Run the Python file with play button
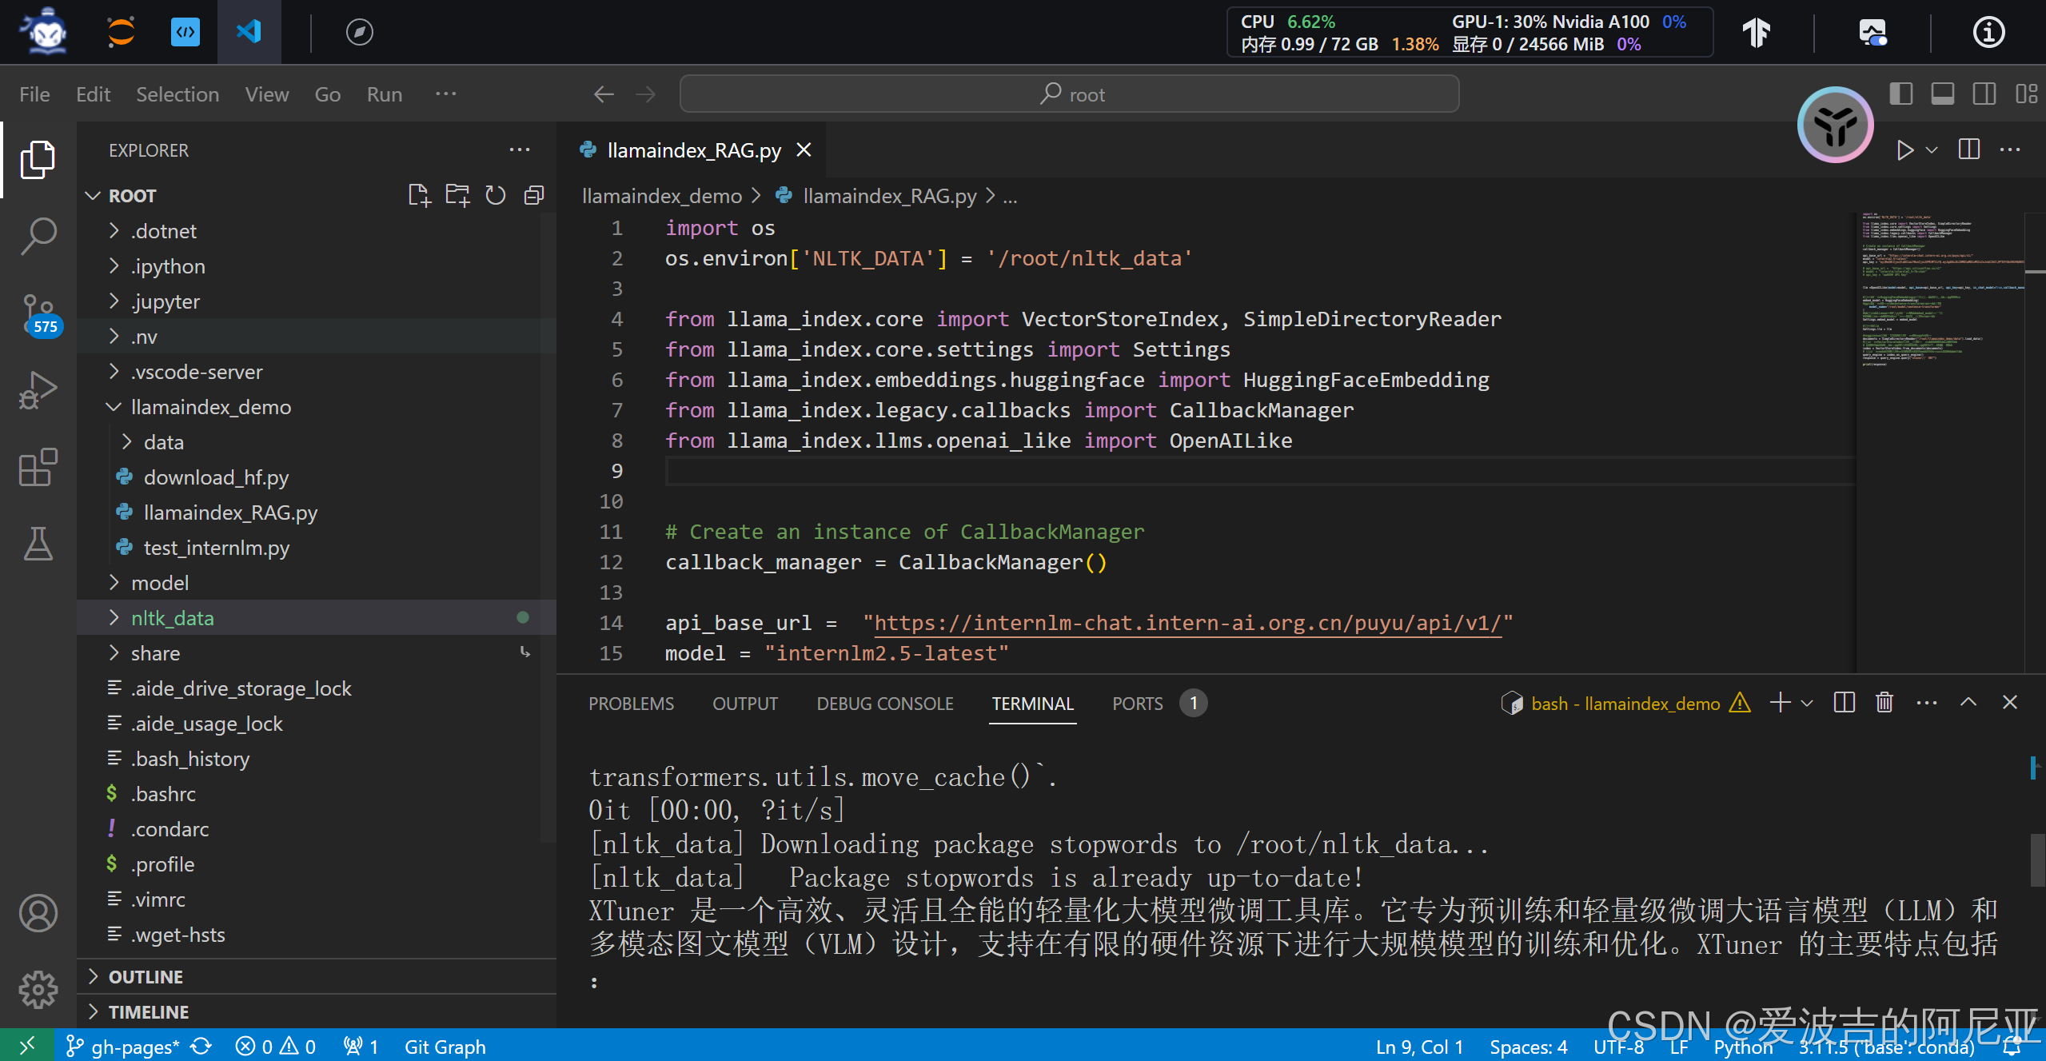Screen dimensions: 2046x1061 [x=1904, y=150]
